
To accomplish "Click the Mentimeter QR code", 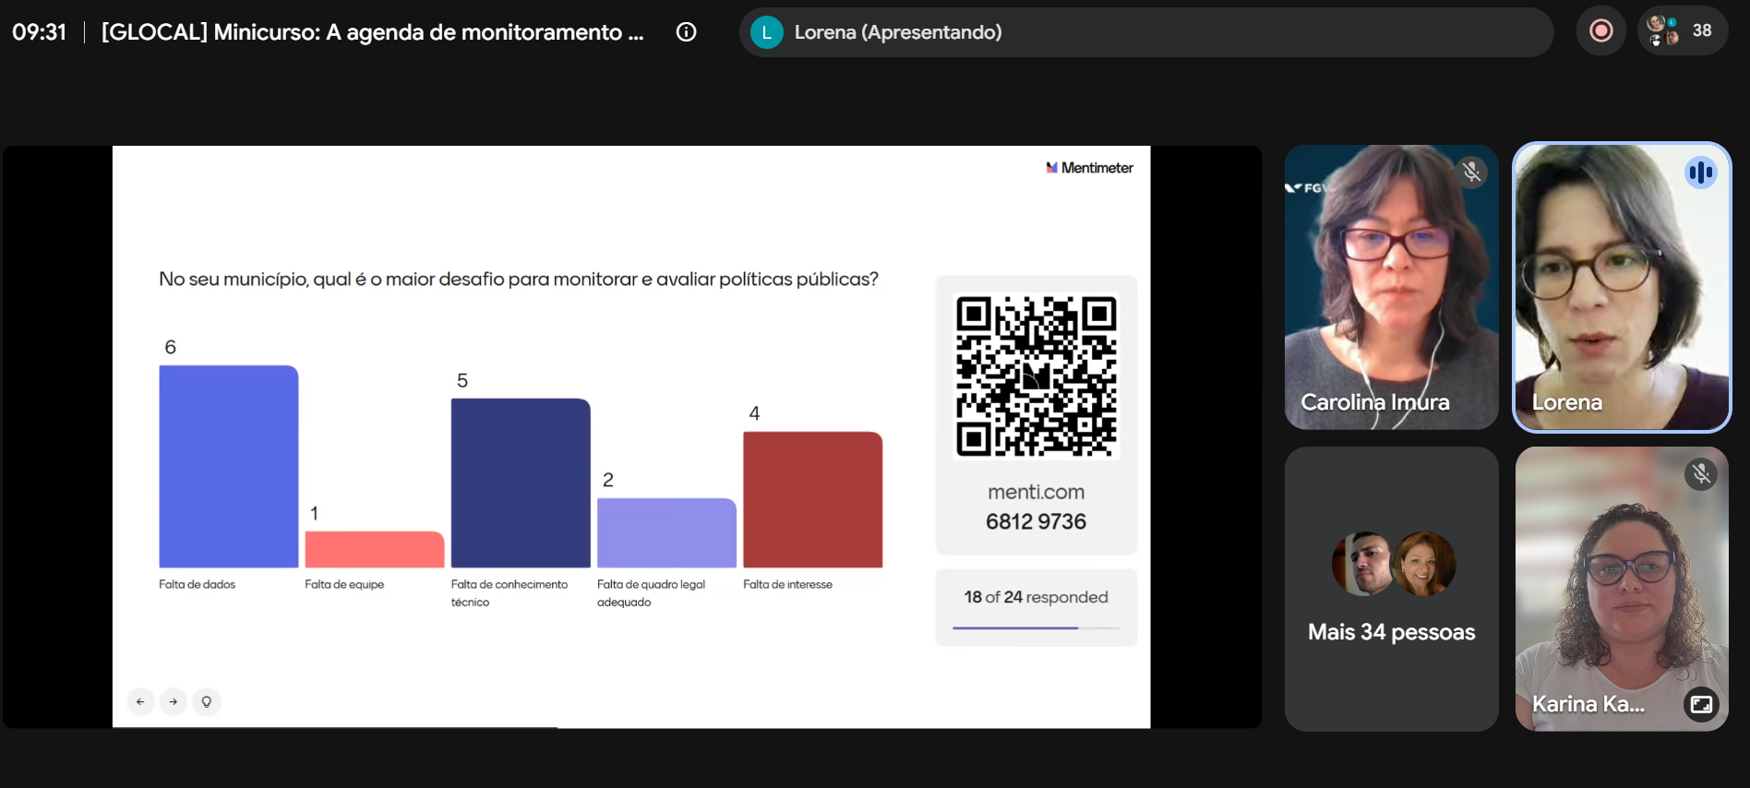I will click(1037, 376).
